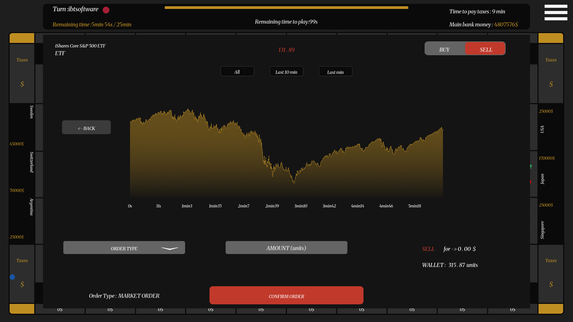Open the hamburger menu at top right
This screenshot has width=573, height=322.
click(x=556, y=13)
